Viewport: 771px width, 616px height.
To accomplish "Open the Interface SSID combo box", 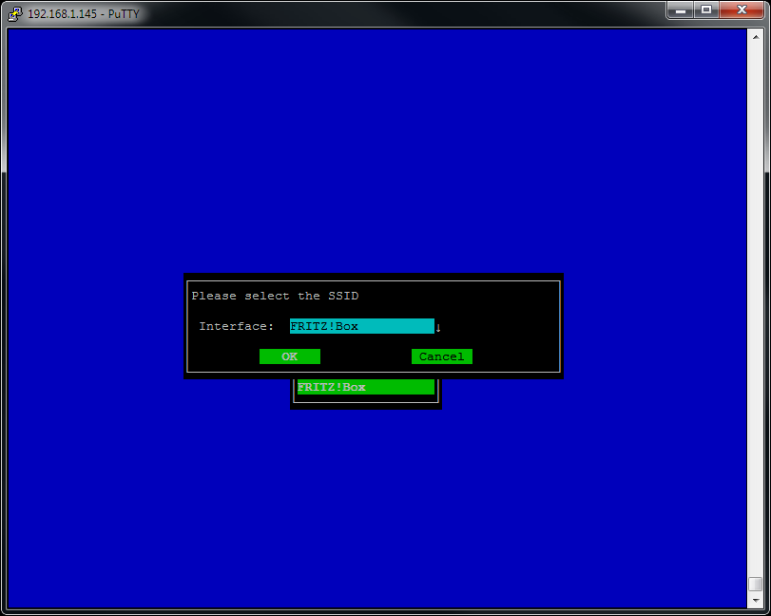I will point(362,326).
